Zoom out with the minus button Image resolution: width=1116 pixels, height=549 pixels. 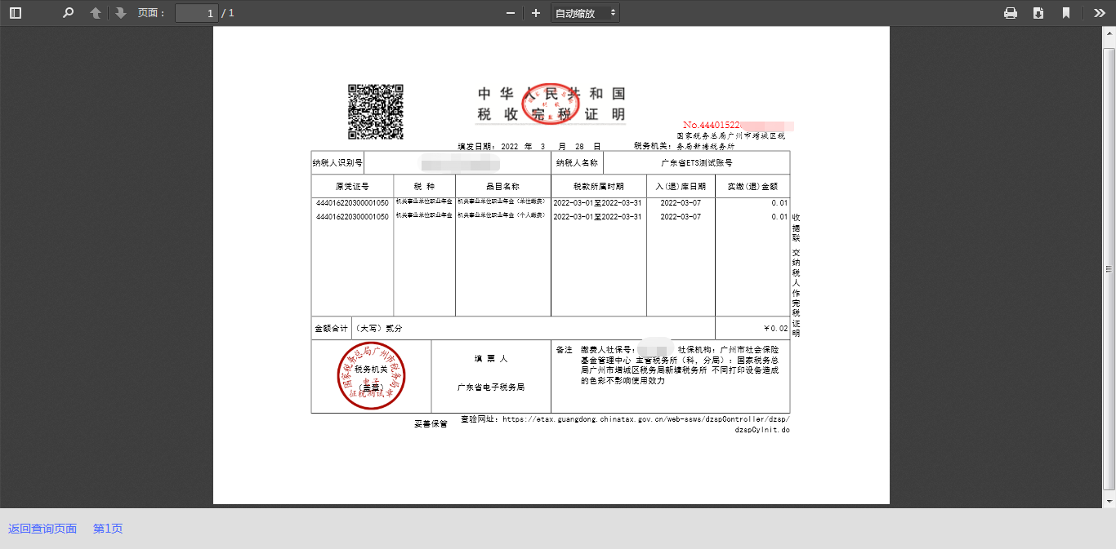(x=511, y=13)
